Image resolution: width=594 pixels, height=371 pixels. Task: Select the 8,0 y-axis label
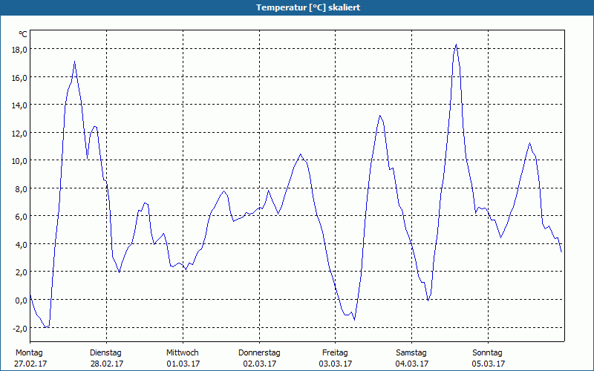[22, 189]
